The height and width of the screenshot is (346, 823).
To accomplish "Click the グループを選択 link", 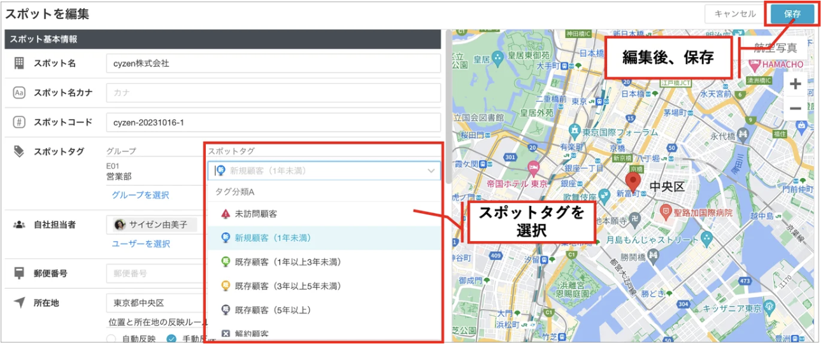I will point(140,195).
